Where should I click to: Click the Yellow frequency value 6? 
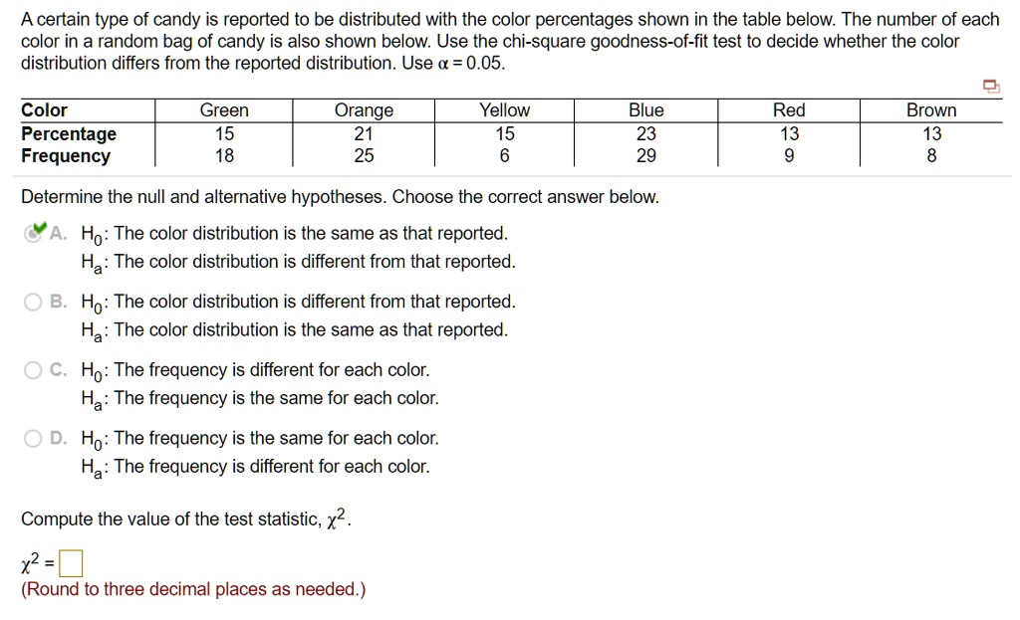point(504,156)
